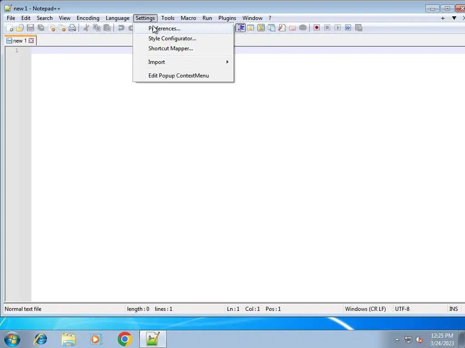This screenshot has width=465, height=348.
Task: Click the Save All toolbar icon
Action: point(40,28)
